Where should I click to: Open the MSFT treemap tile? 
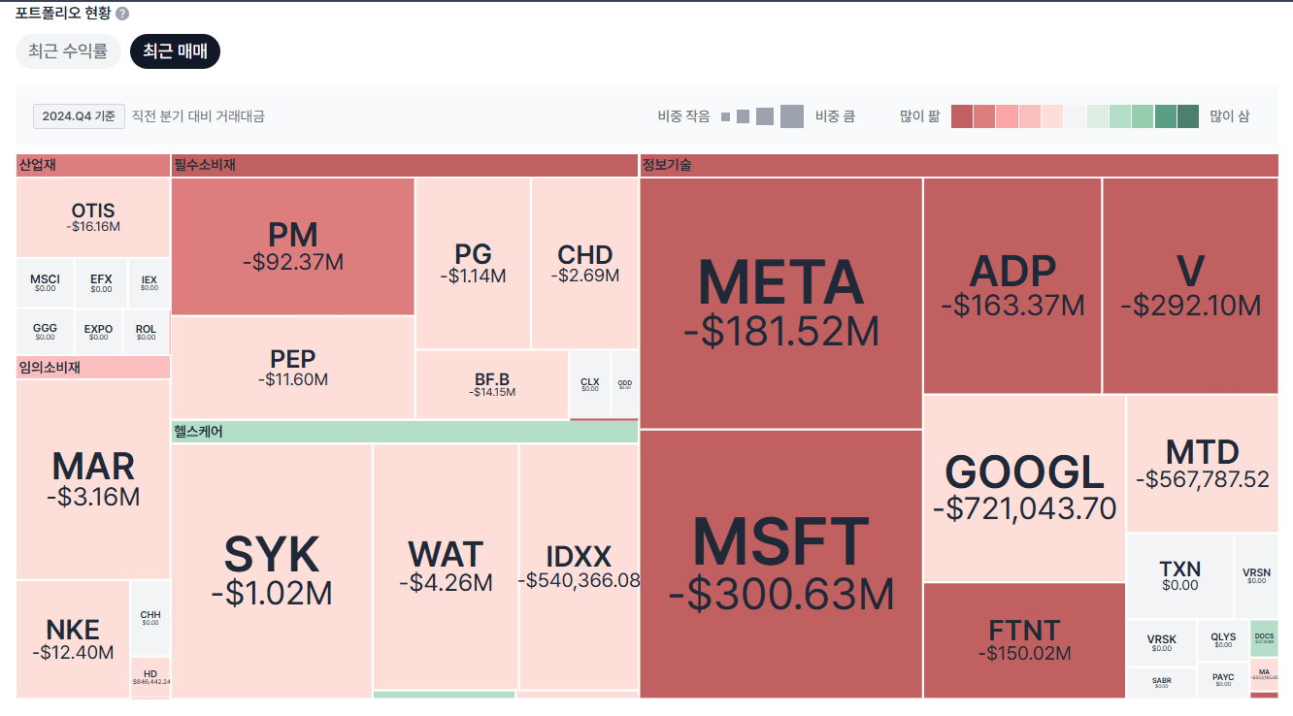[x=781, y=564]
